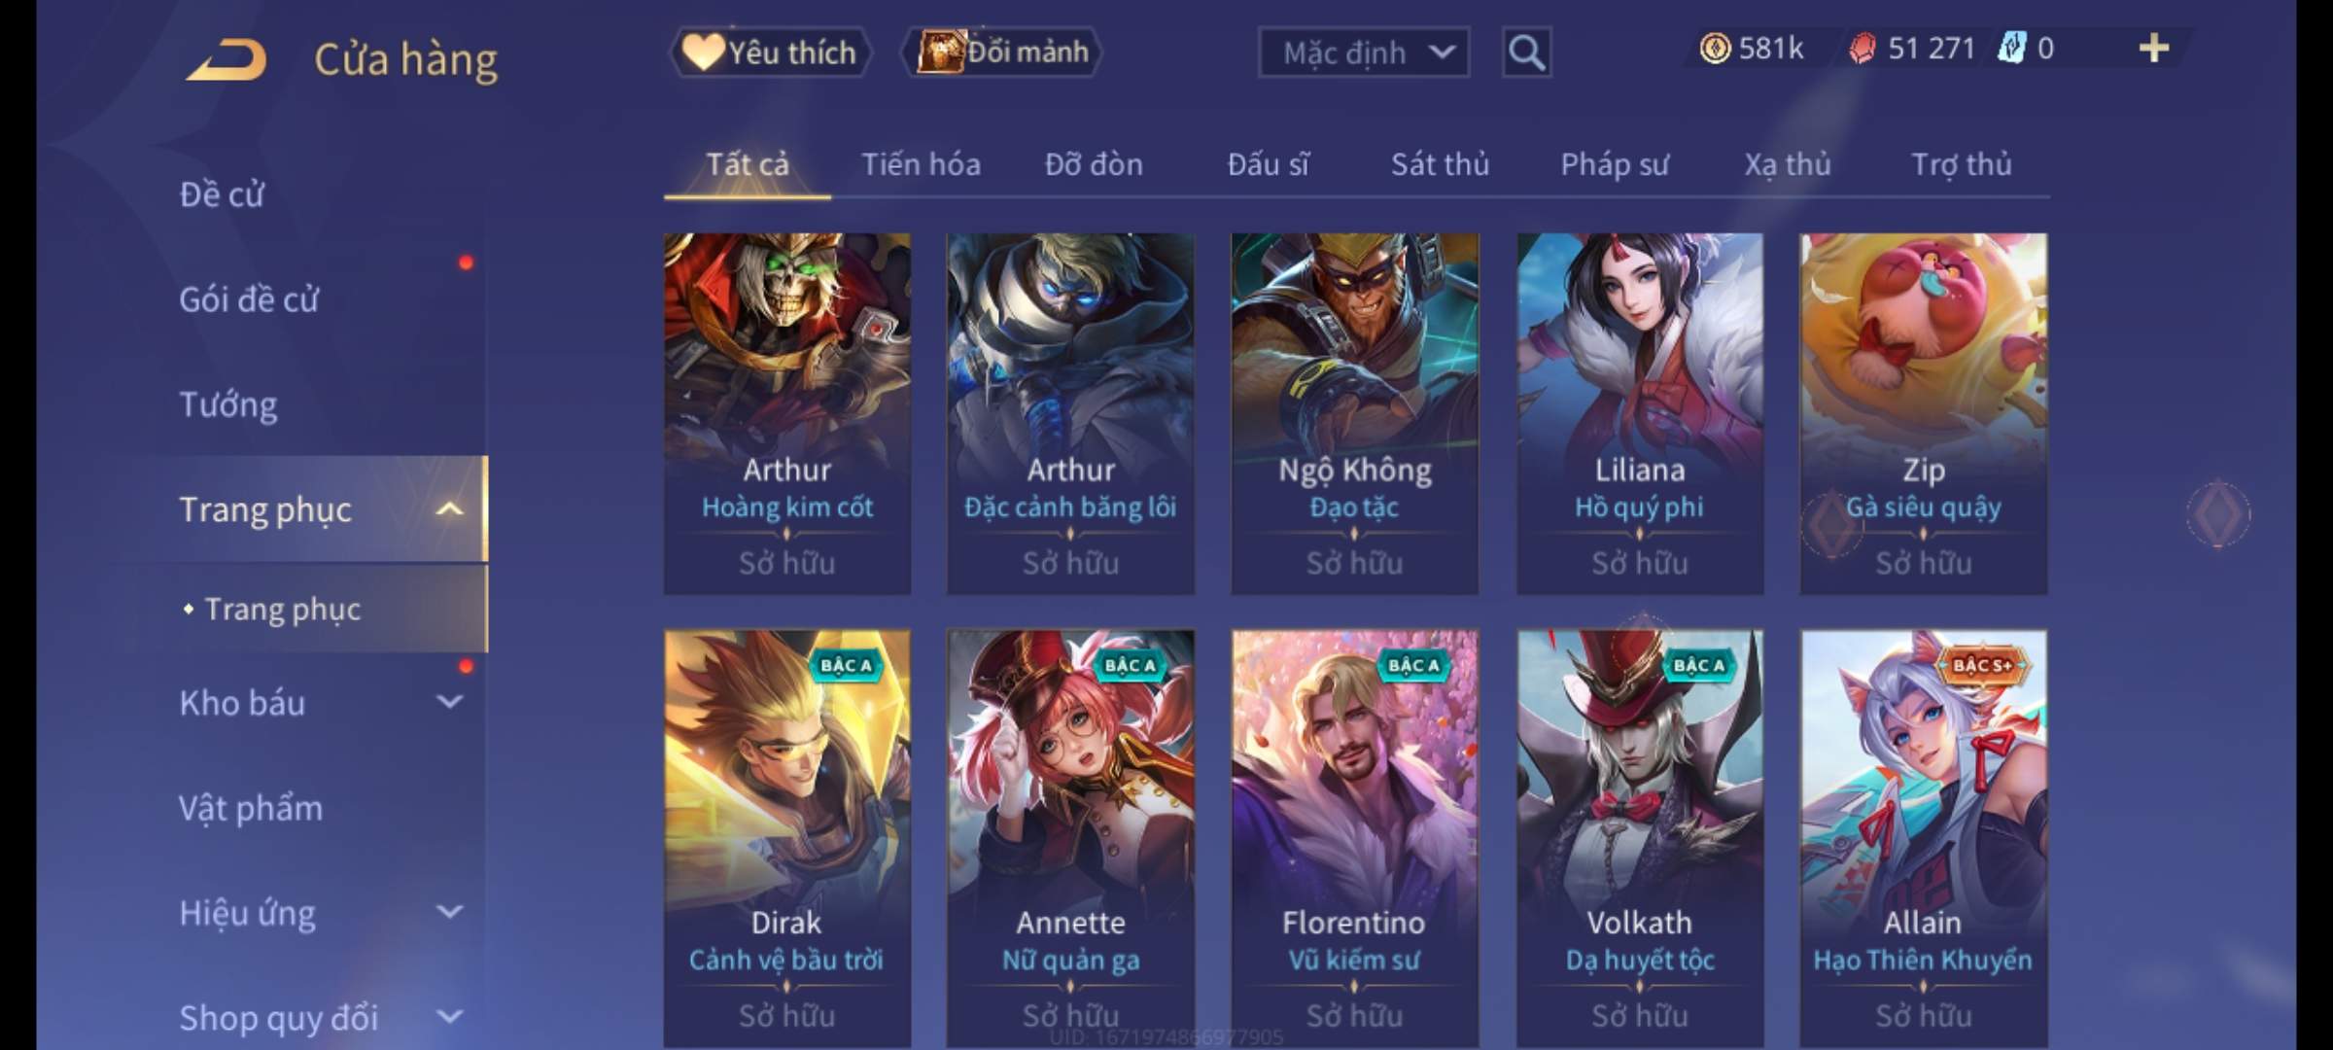Expand the Shop quy đổi section
The width and height of the screenshot is (2333, 1050).
[x=449, y=1017]
